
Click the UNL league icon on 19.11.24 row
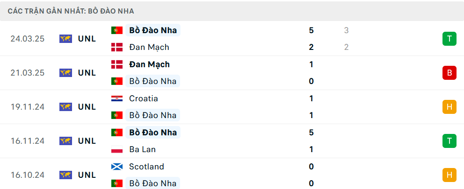pyautogui.click(x=65, y=107)
